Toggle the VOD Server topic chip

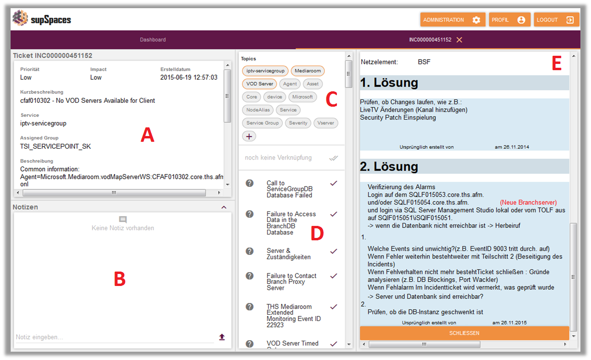pos(259,84)
